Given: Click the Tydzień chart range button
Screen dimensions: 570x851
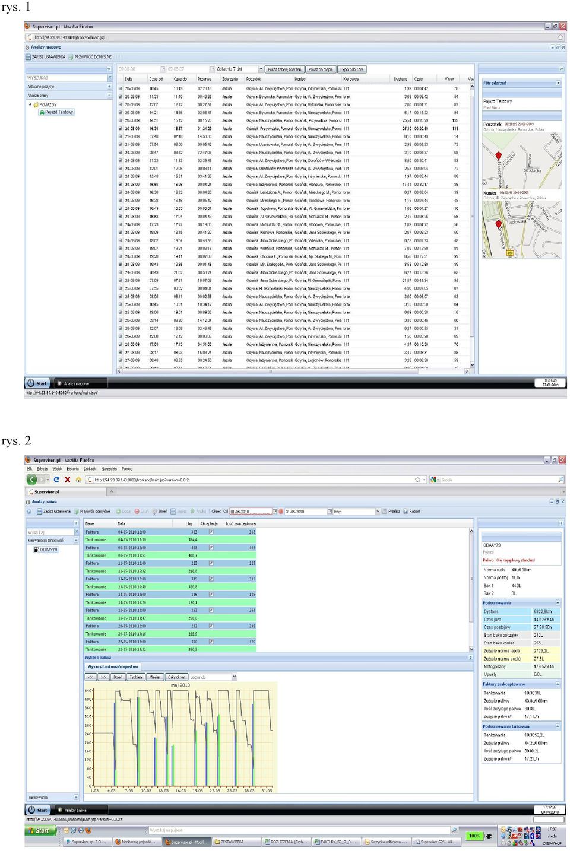Looking at the screenshot, I should pos(136,677).
